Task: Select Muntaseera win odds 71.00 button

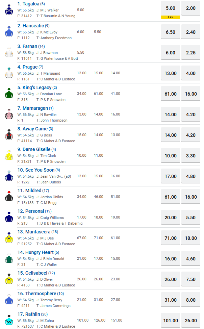Action: point(171,238)
